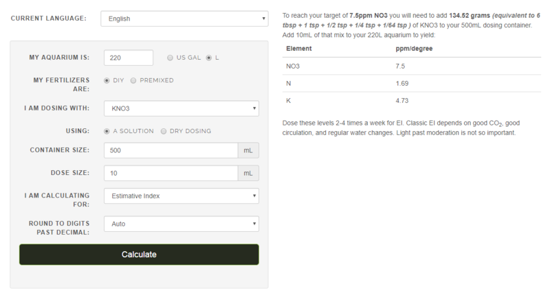Image resolution: width=550 pixels, height=295 pixels.
Task: Click the 134.52 grams result text
Action: coord(470,15)
